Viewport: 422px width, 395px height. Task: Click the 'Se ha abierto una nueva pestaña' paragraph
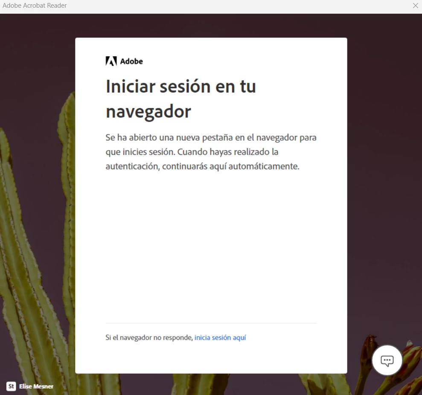pos(211,152)
